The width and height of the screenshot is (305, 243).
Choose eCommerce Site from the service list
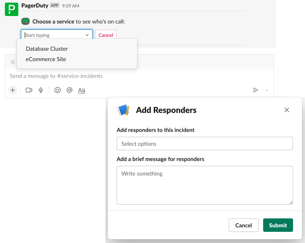tap(46, 59)
